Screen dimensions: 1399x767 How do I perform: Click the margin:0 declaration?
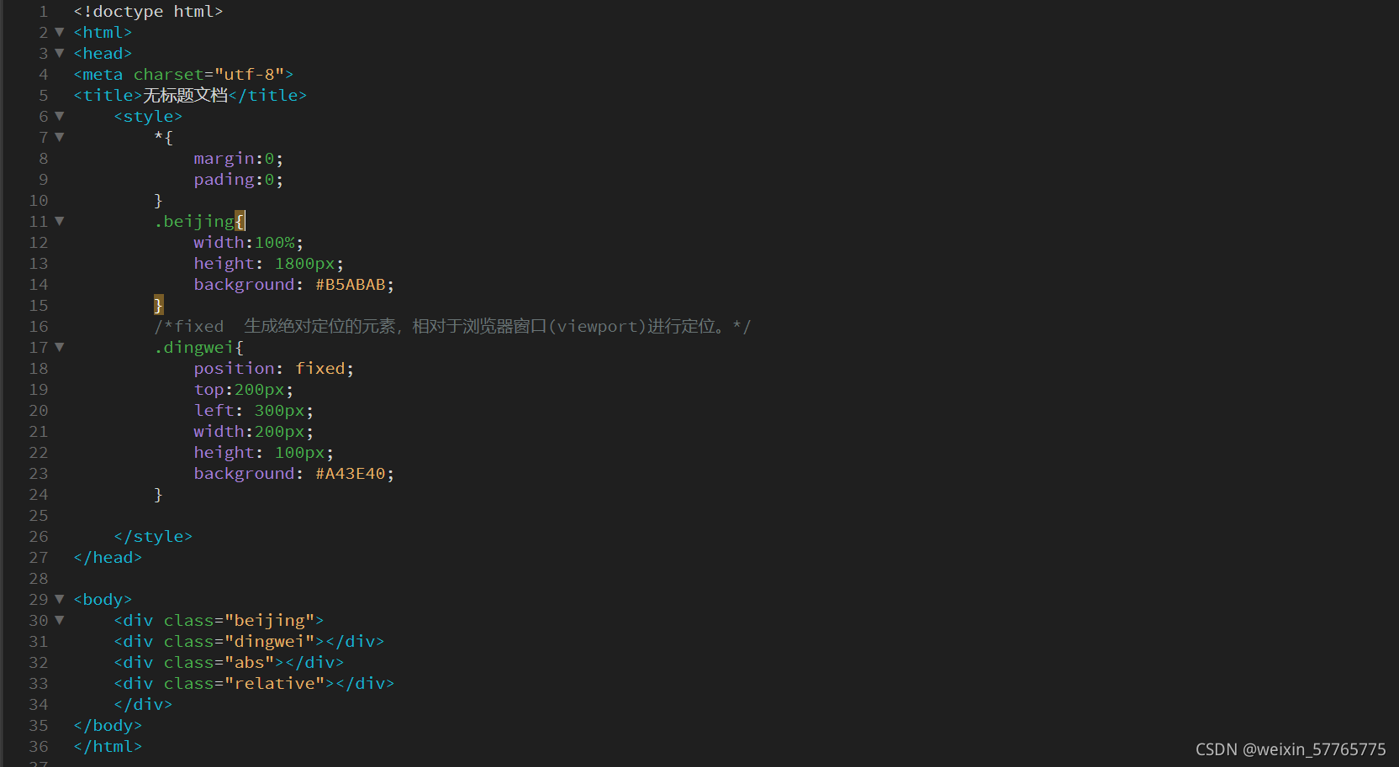tap(235, 158)
